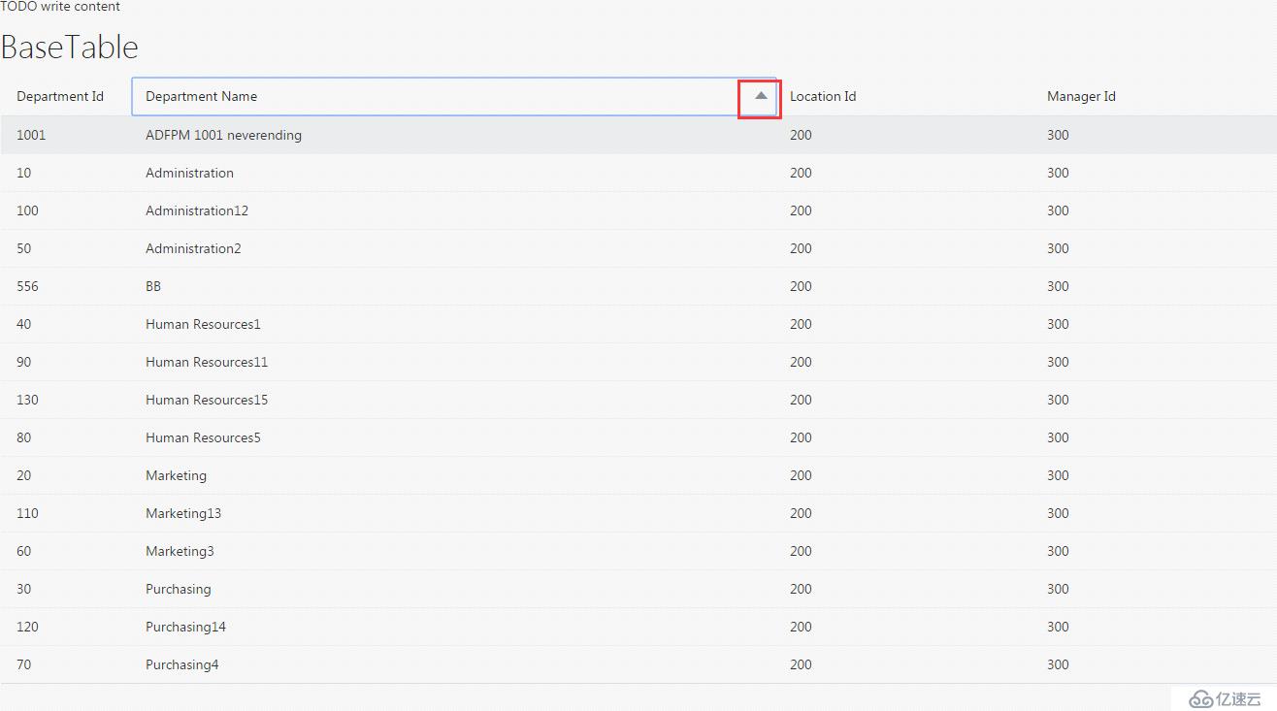Screen dimensions: 1277x711
Task: Select the Marketing3 cell
Action: click(x=180, y=551)
